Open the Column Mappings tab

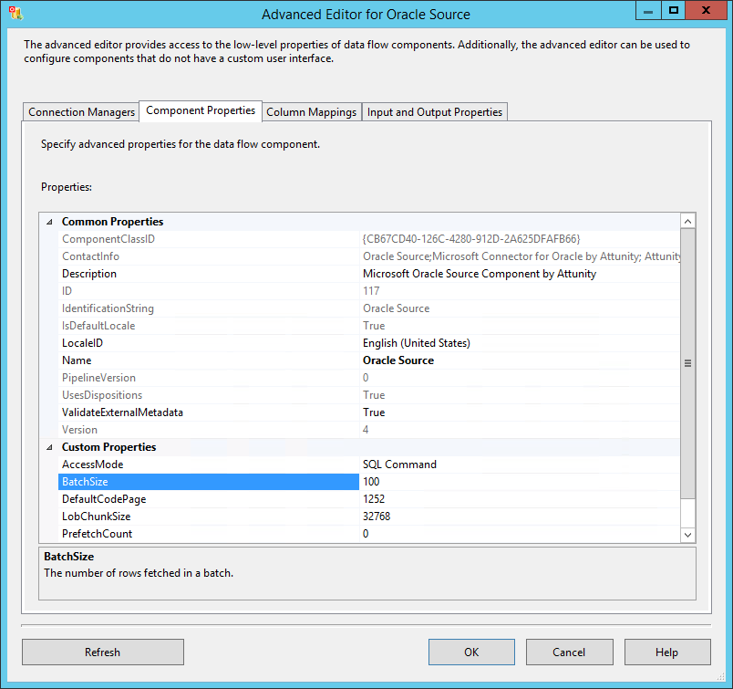tap(311, 111)
